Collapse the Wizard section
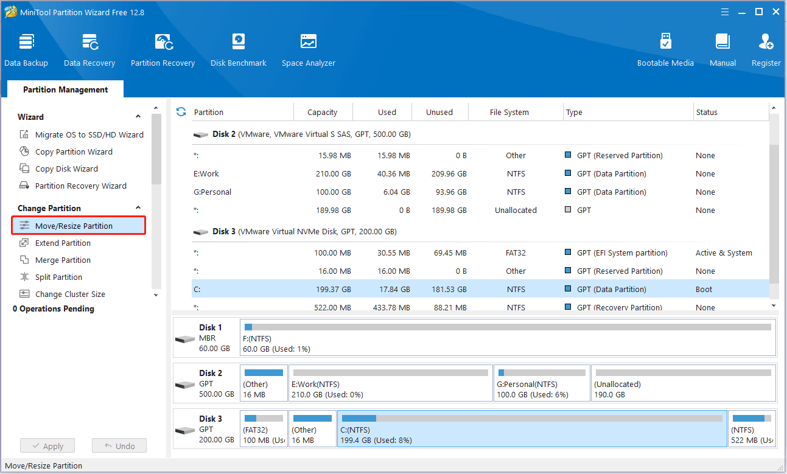This screenshot has width=787, height=474. [x=138, y=117]
